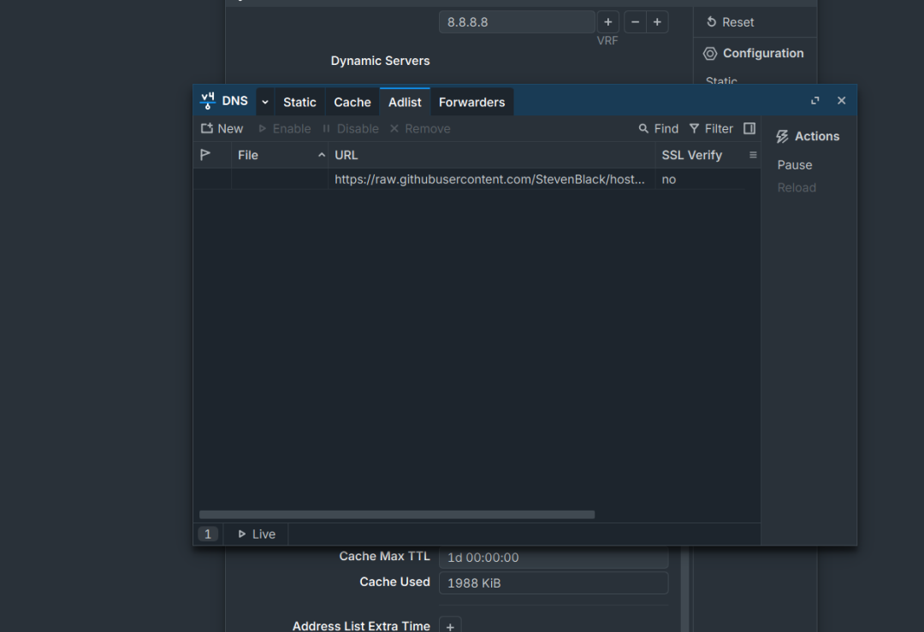Click the Configuration gear icon
Image resolution: width=924 pixels, height=632 pixels.
710,54
